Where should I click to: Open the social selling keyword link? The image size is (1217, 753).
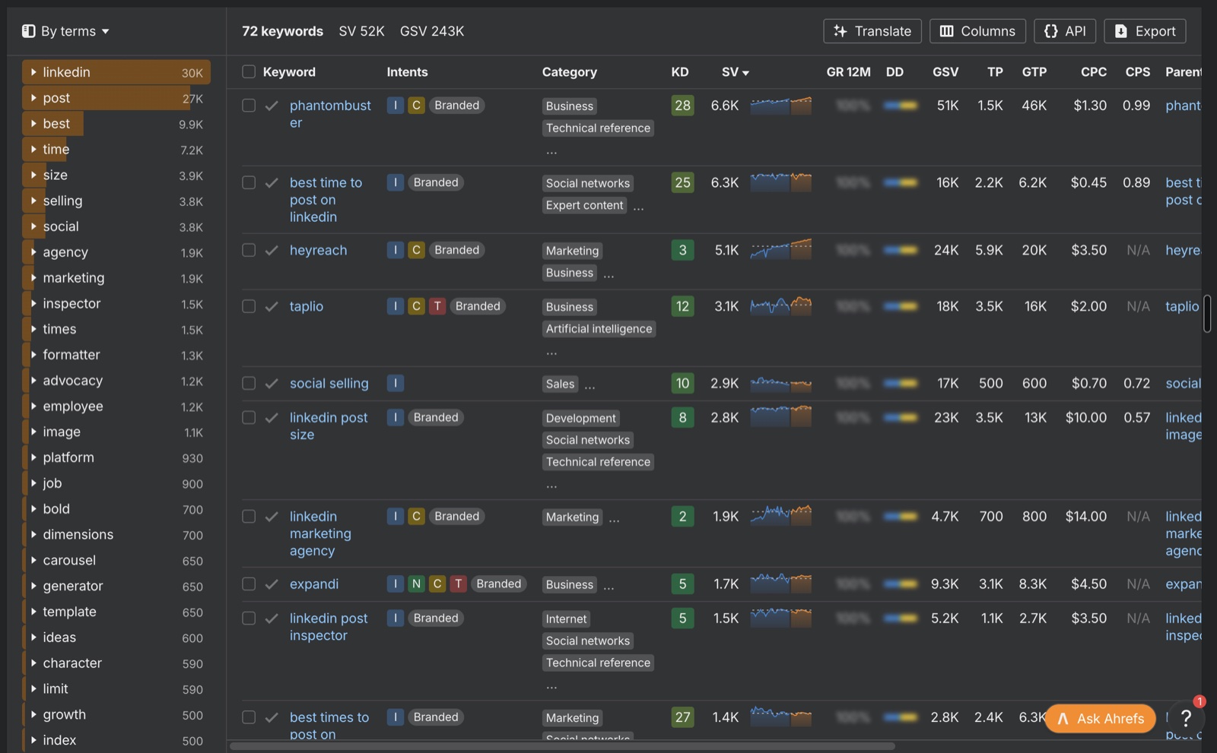tap(329, 384)
